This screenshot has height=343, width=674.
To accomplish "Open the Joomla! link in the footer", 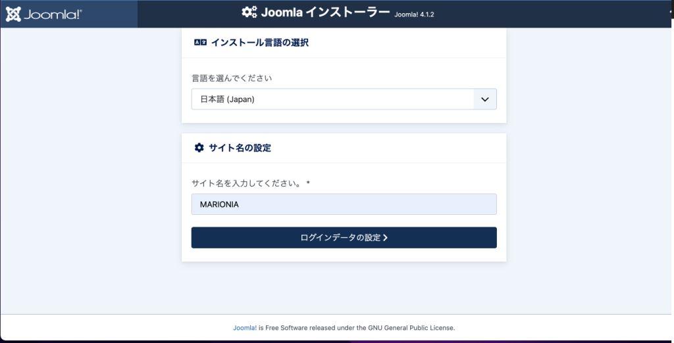I will point(245,328).
